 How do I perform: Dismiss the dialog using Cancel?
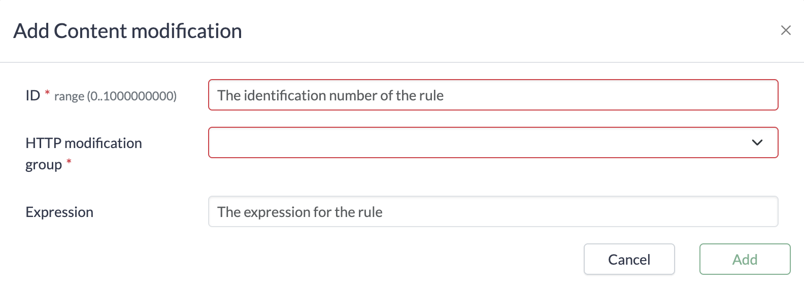coord(629,259)
